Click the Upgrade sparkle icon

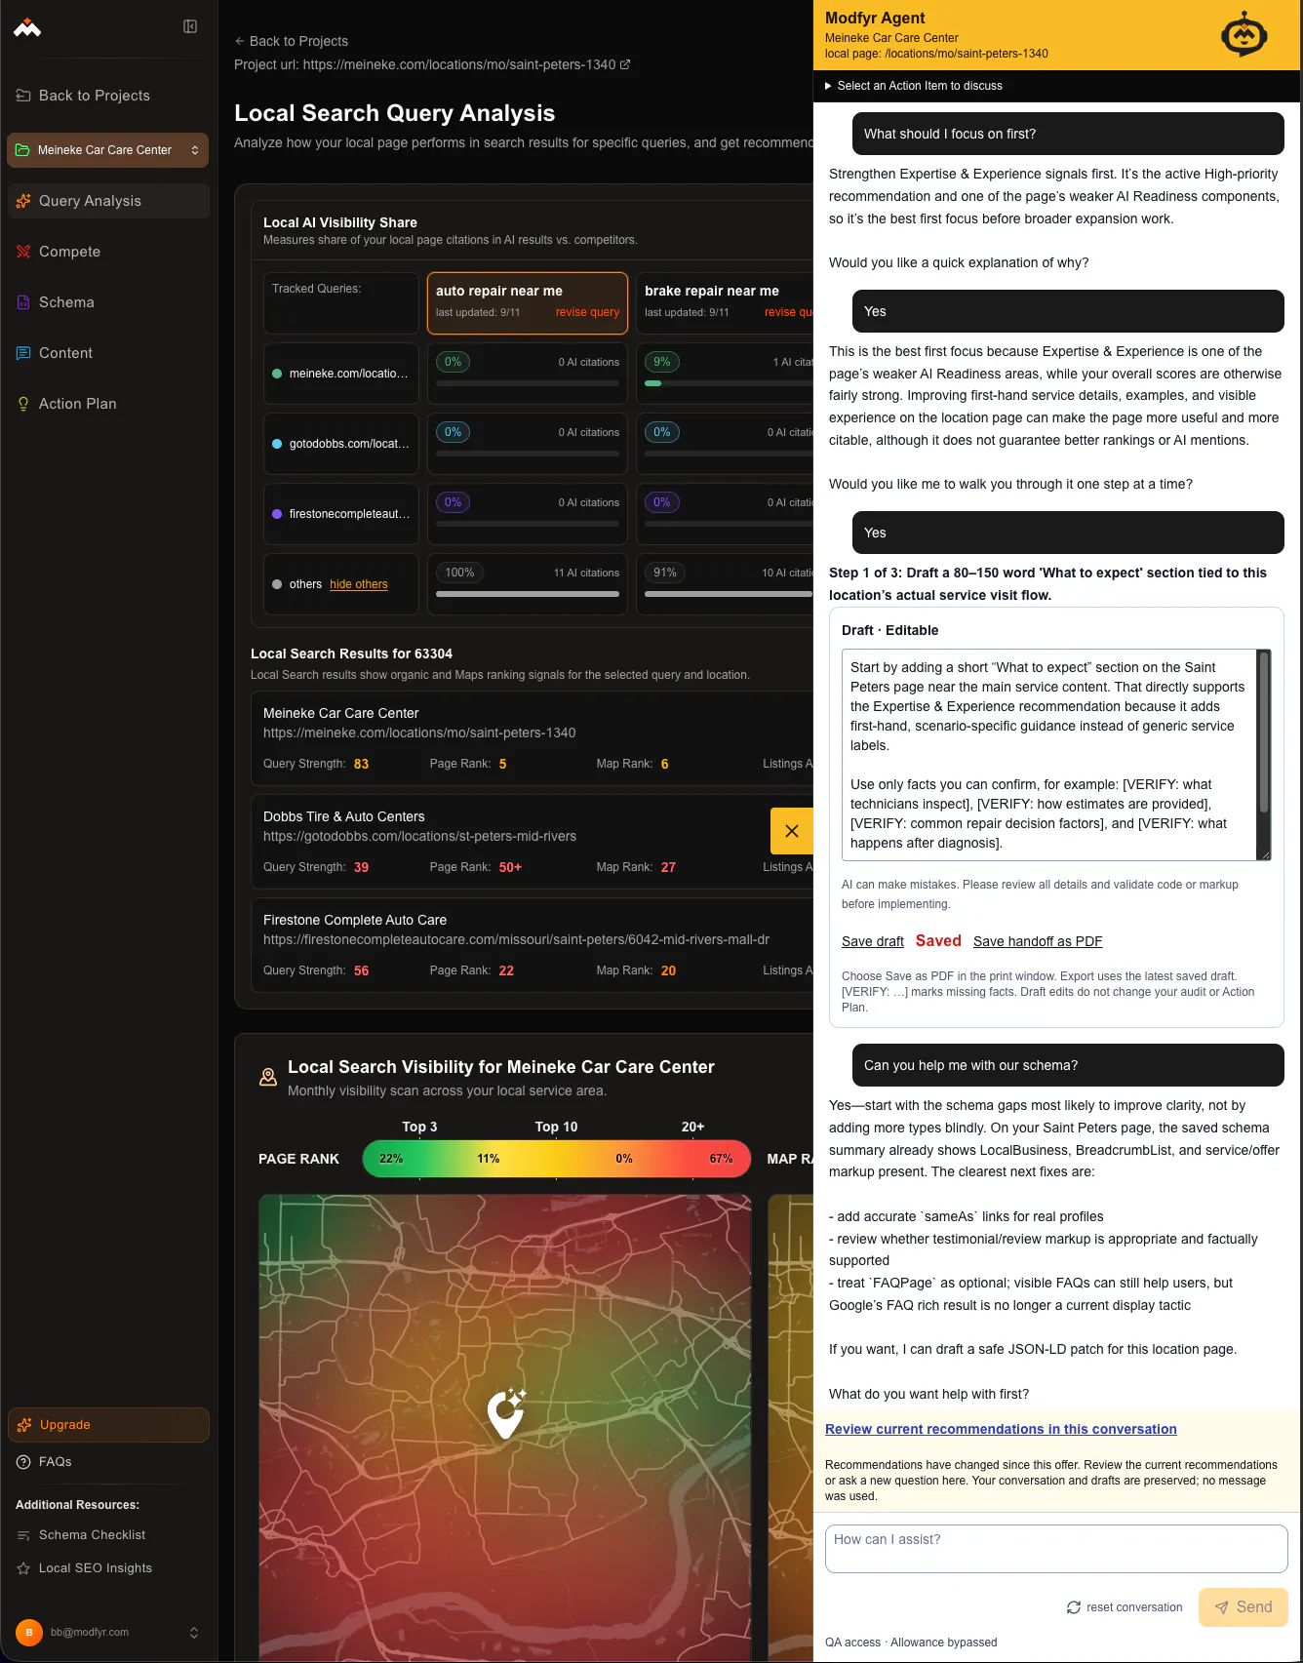(x=24, y=1425)
